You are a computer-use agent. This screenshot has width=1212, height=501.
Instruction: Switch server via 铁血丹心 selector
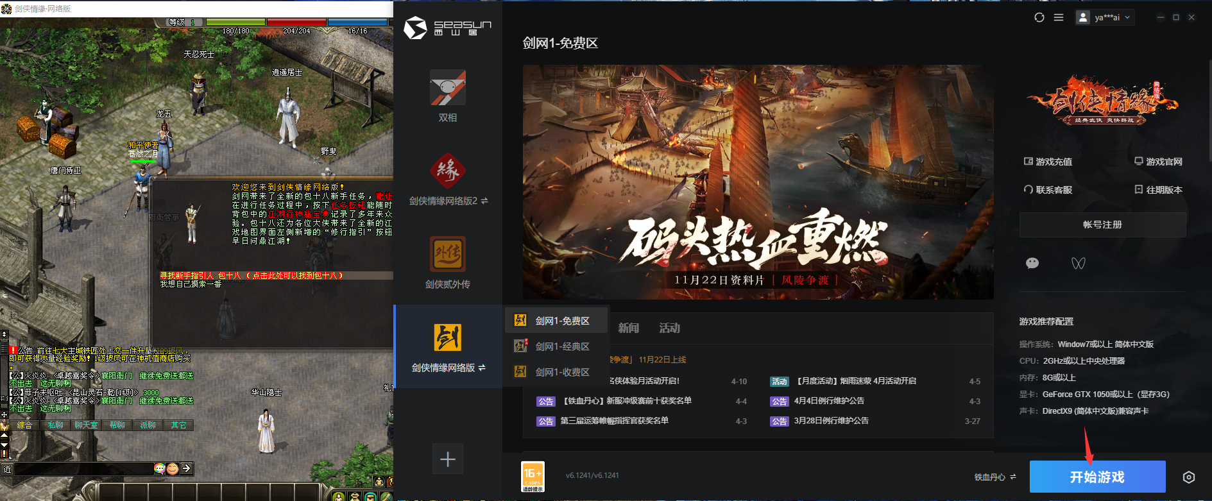click(x=995, y=477)
